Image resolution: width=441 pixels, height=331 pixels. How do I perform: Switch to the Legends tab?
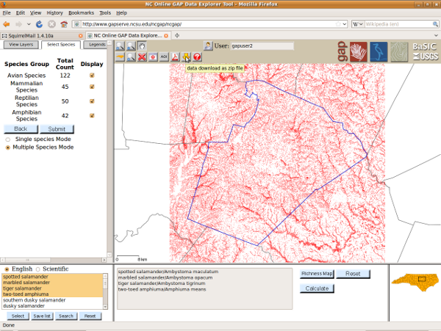click(96, 45)
